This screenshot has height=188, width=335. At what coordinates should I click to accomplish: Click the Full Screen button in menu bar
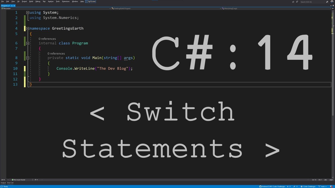click(91, 2)
